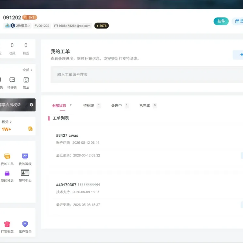Click the LV1 level badge

(29, 17)
